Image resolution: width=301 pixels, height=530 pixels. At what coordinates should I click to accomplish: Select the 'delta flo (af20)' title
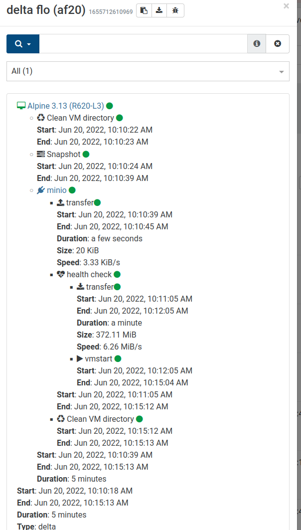click(46, 10)
